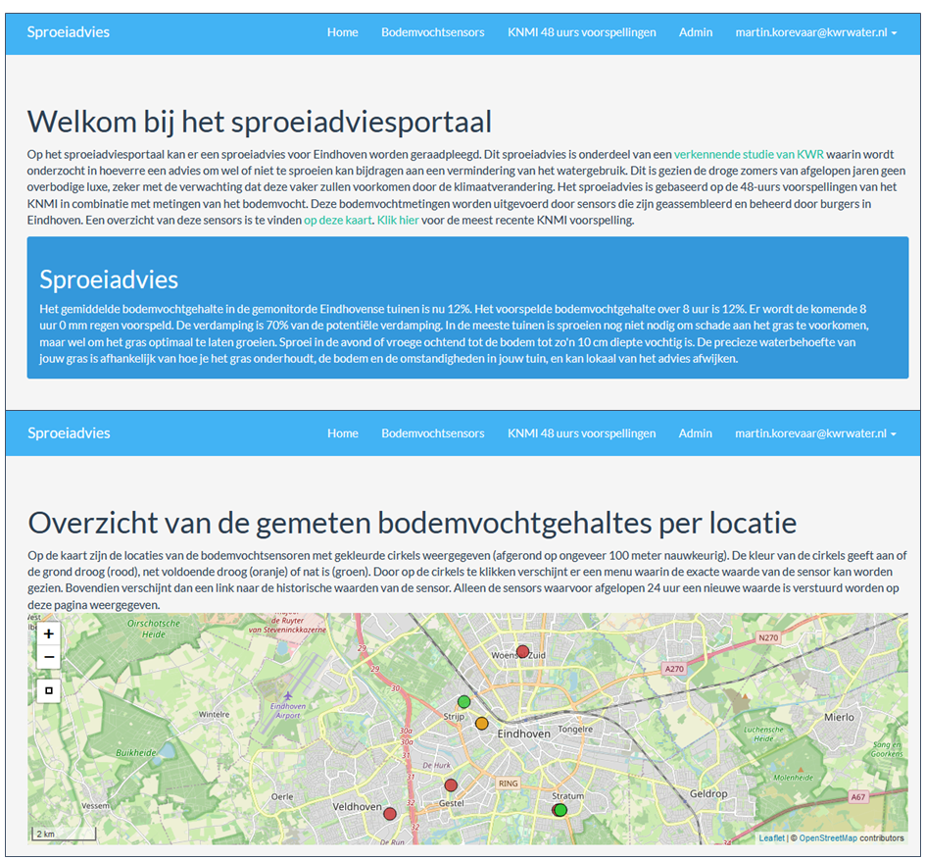Image resolution: width=925 pixels, height=860 pixels.
Task: Open Bodemvochtsensors in the lower navbar
Action: (x=433, y=433)
